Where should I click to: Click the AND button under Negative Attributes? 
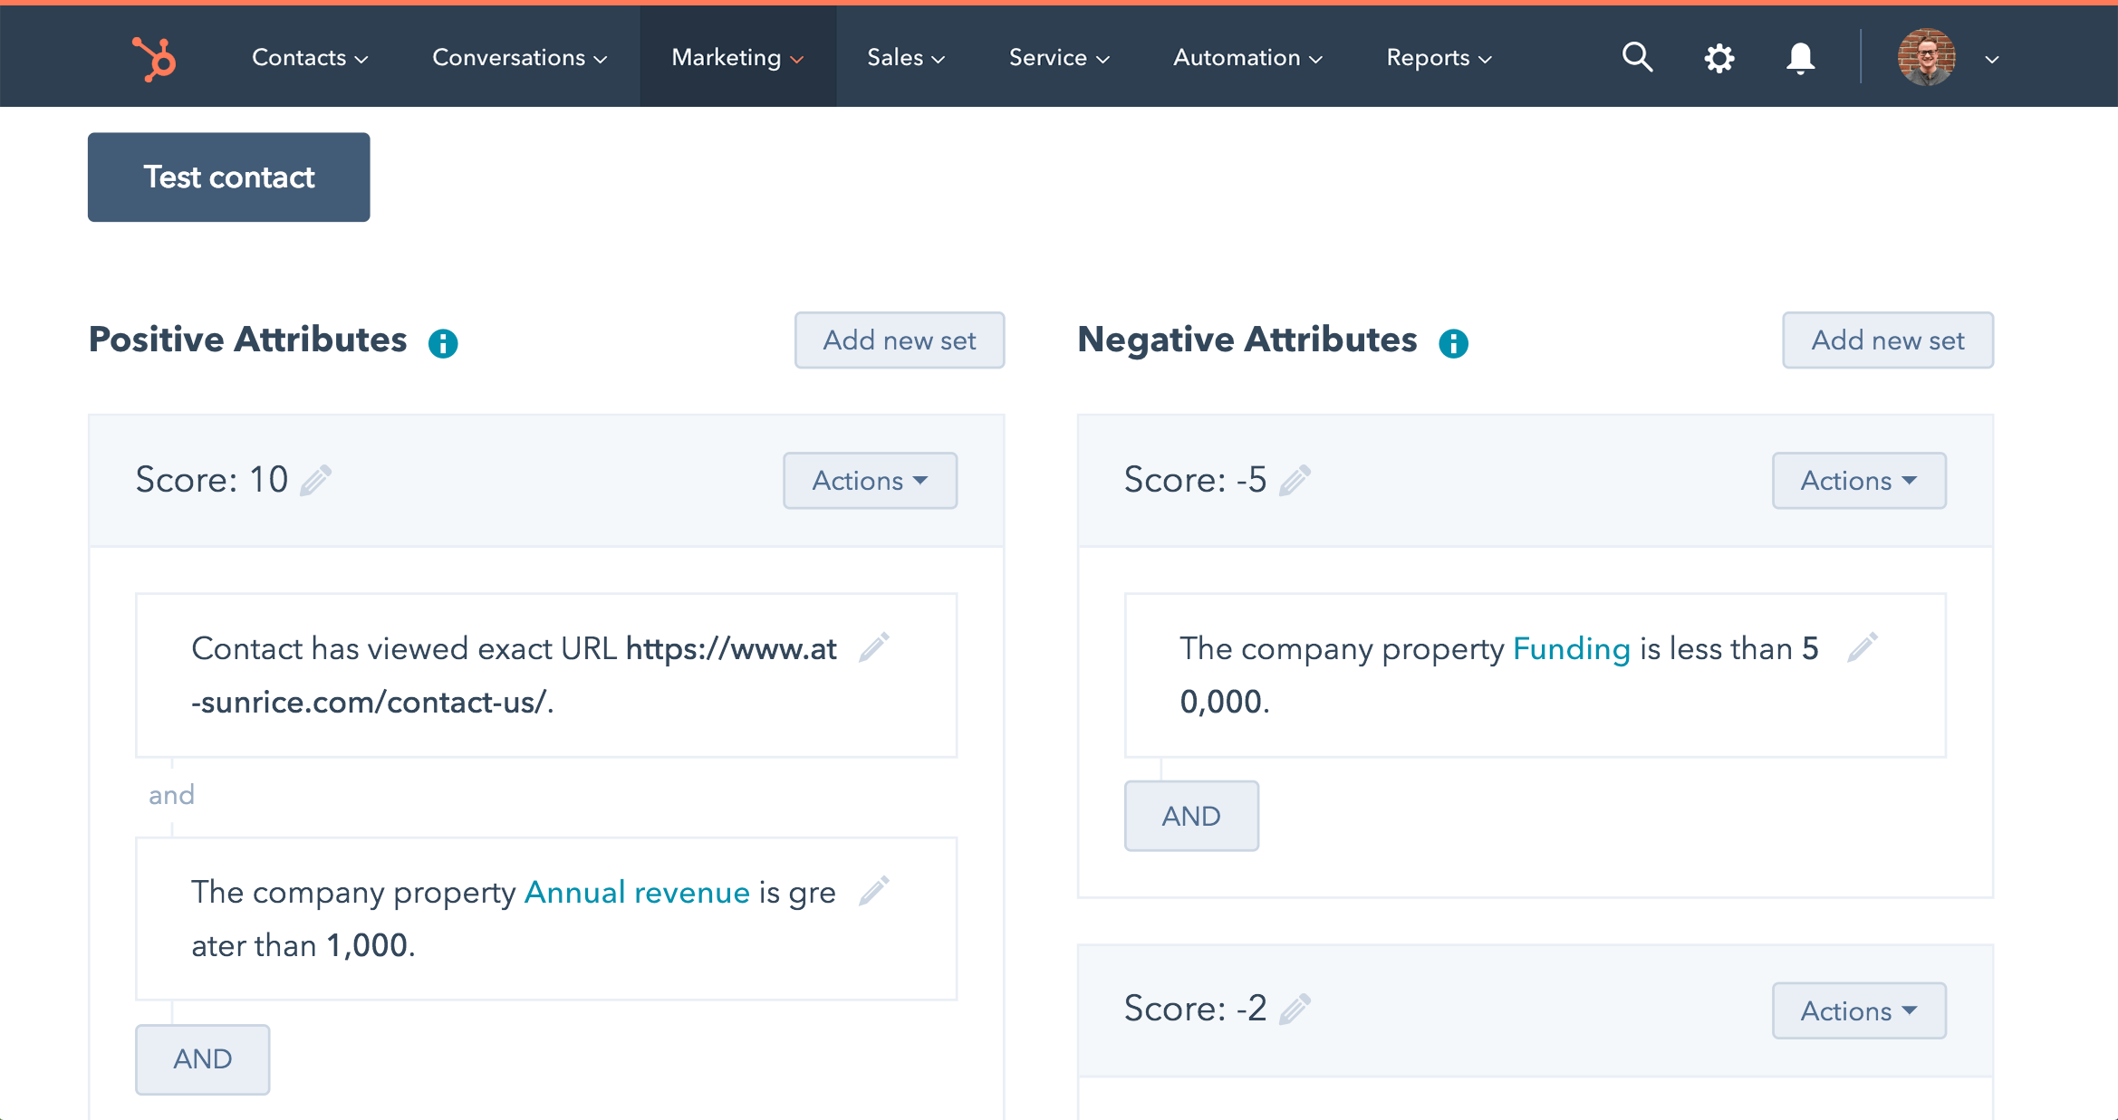coord(1190,813)
